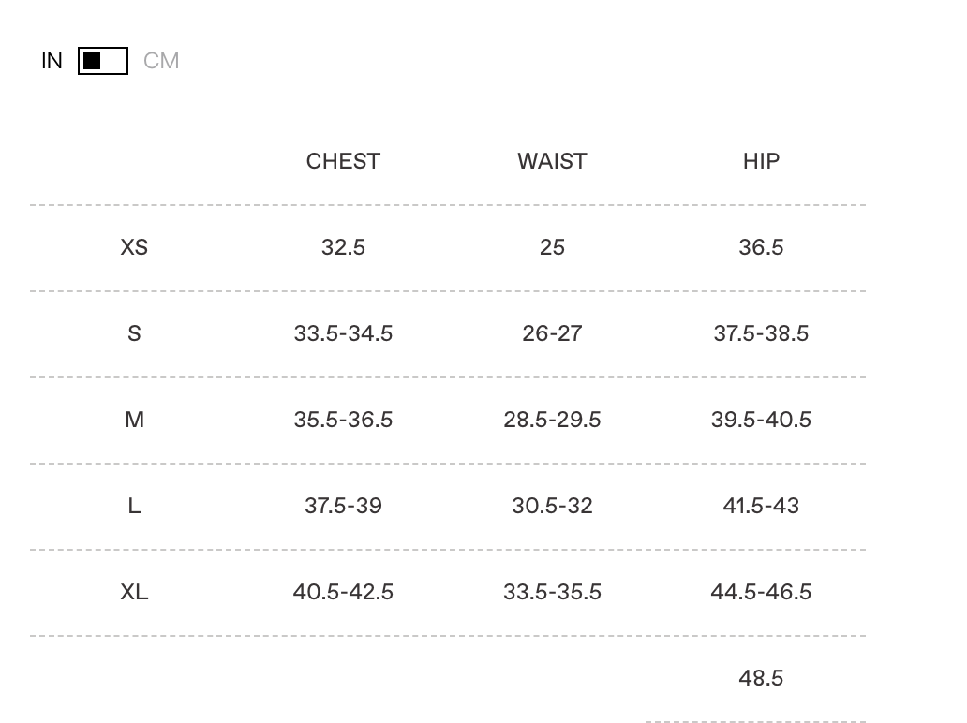
Task: Click the S waist value 26-27
Action: (552, 333)
